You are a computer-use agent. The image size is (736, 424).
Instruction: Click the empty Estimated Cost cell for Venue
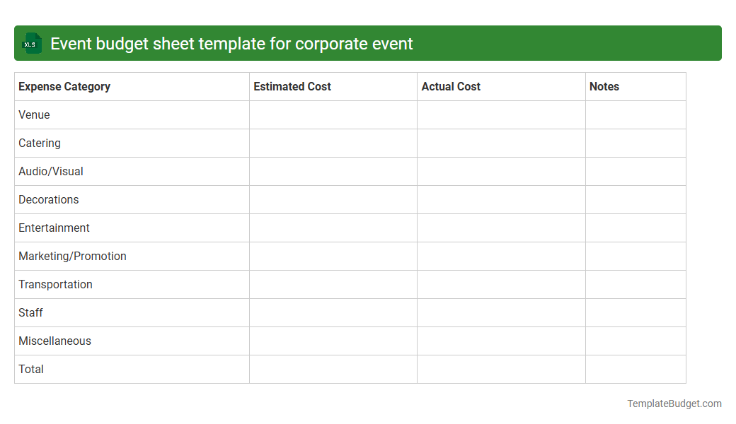[333, 114]
